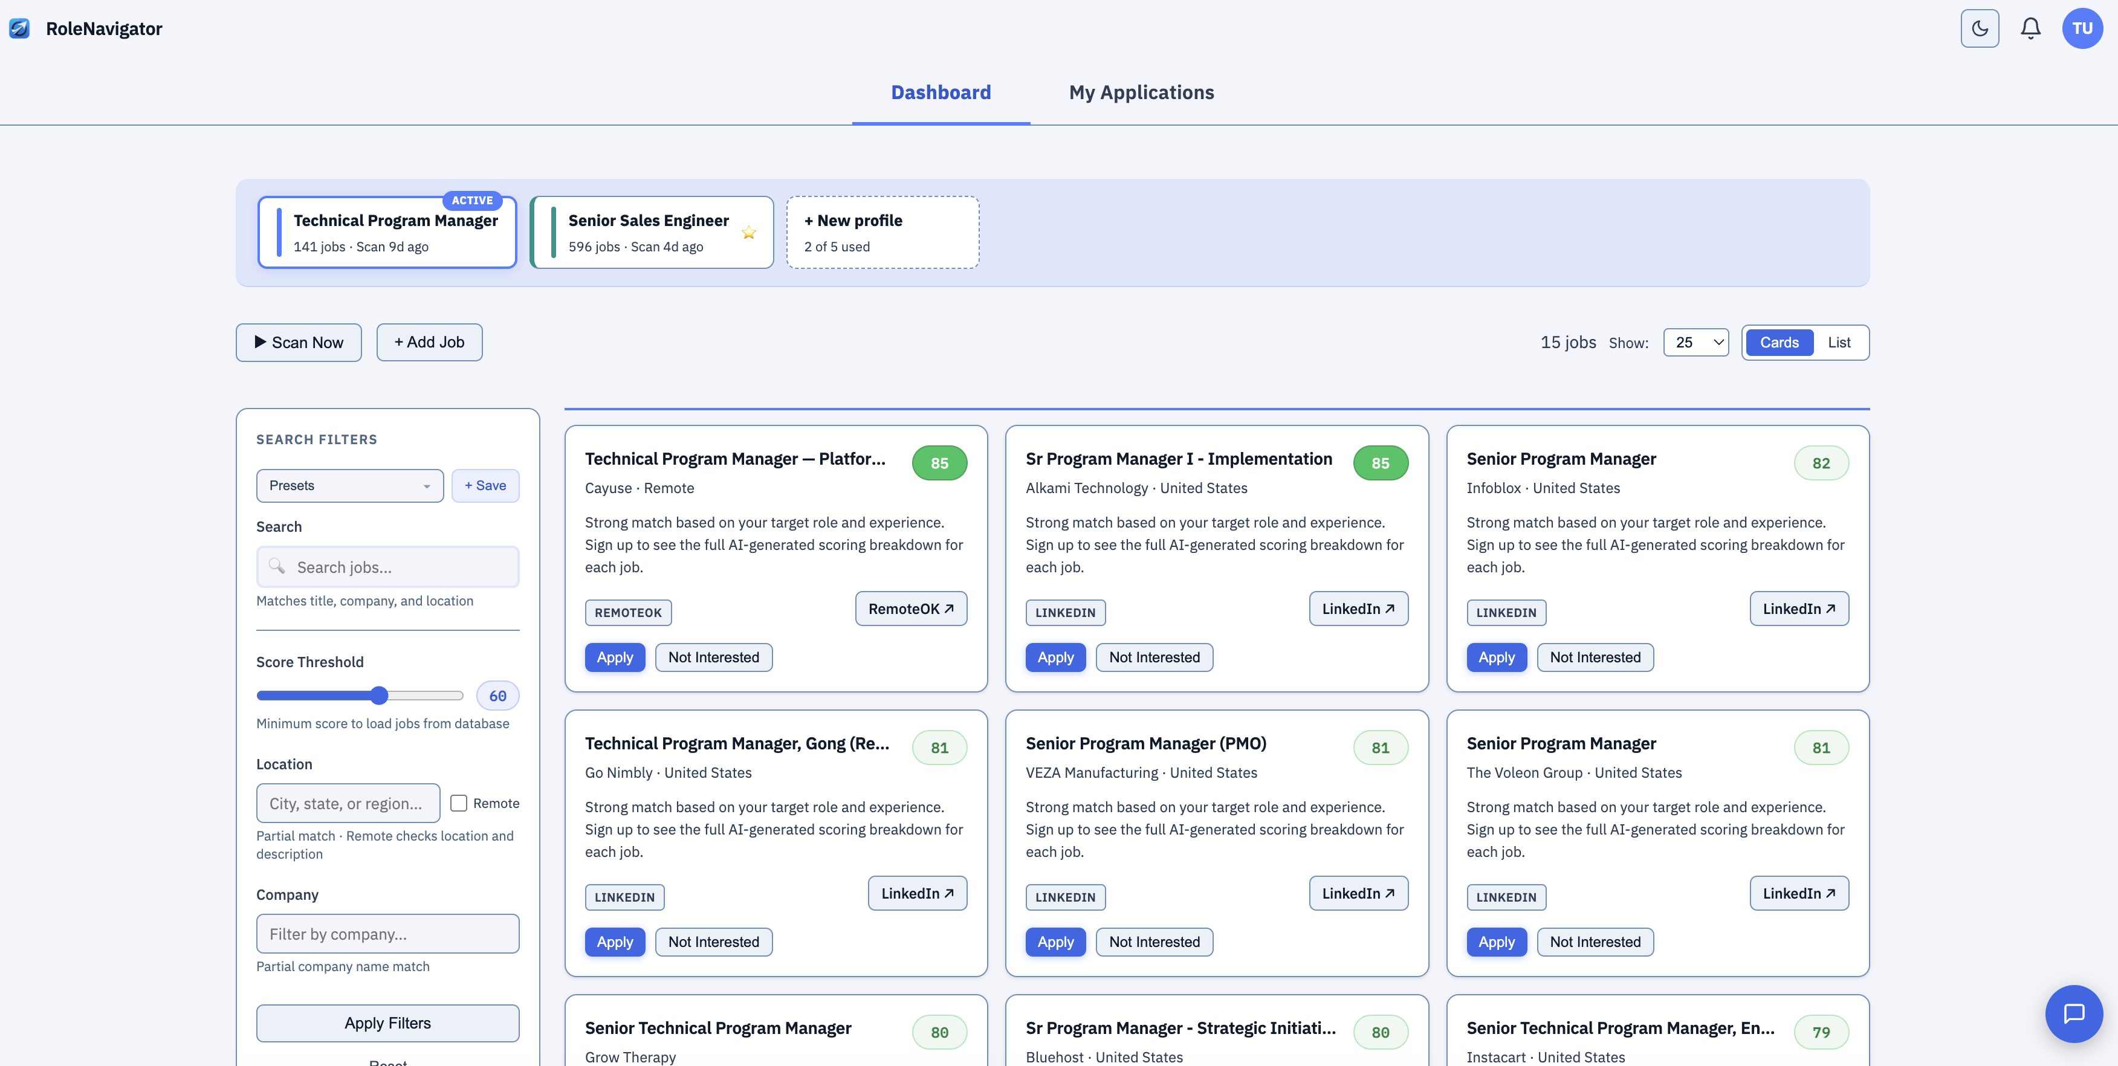
Task: Open the My Applications tab
Action: [x=1141, y=92]
